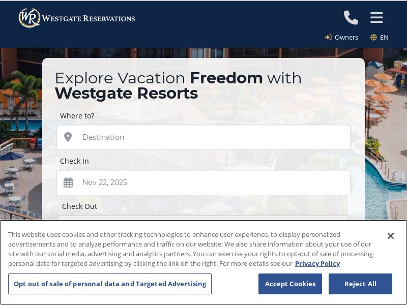Click the Westgate Reservations logo
Screen dimensions: 407x305
pos(76,18)
